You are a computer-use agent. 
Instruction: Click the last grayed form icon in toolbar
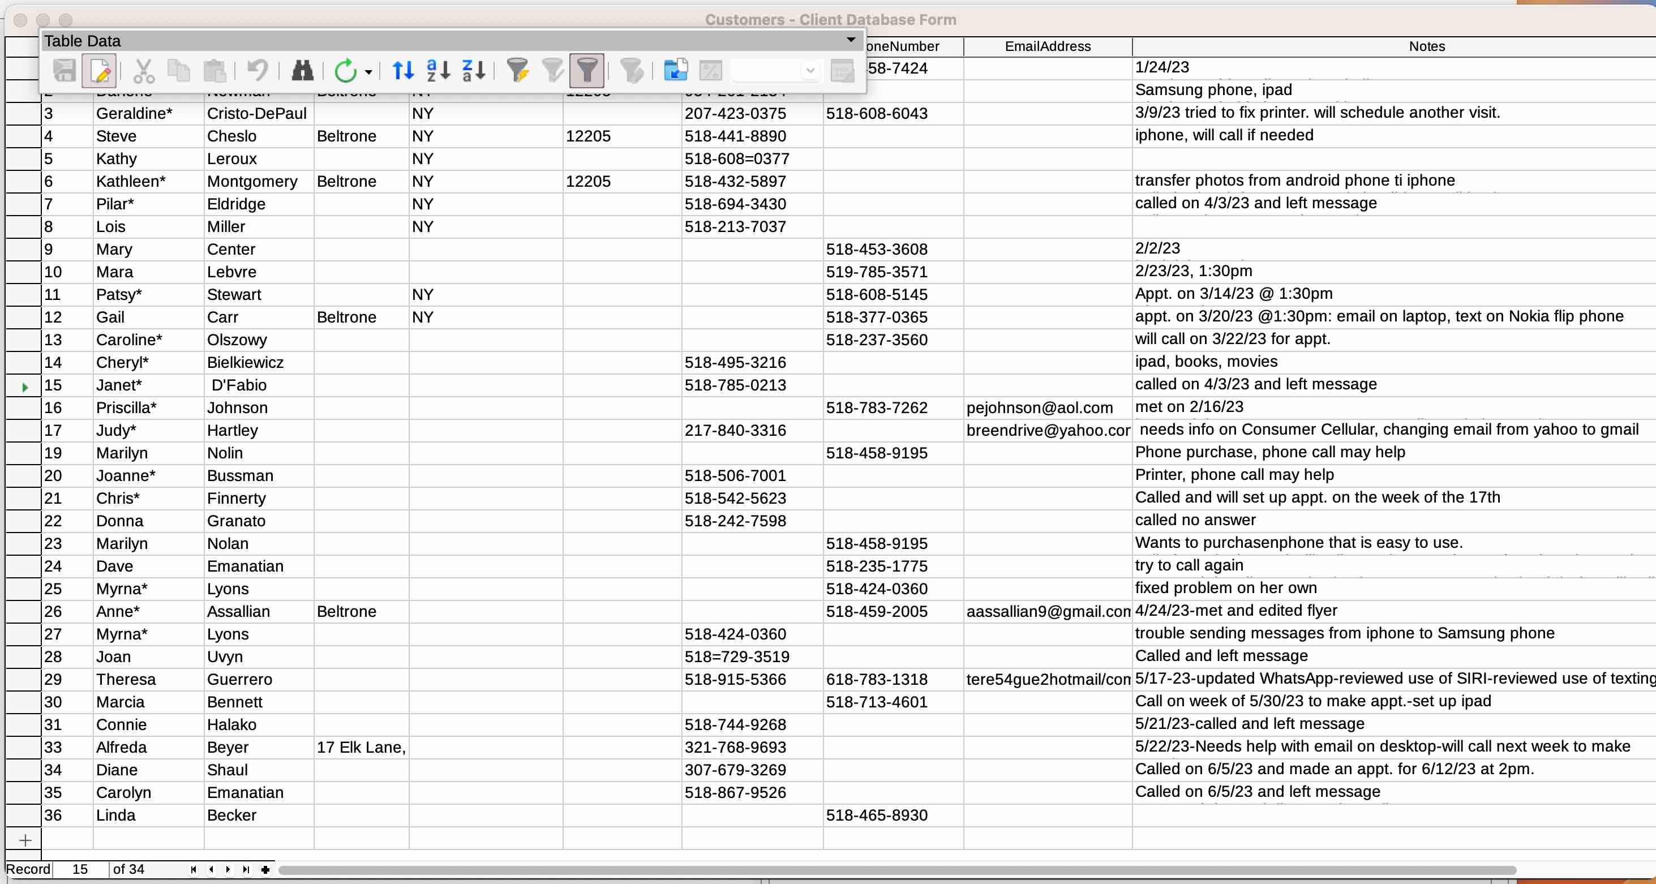[x=842, y=70]
